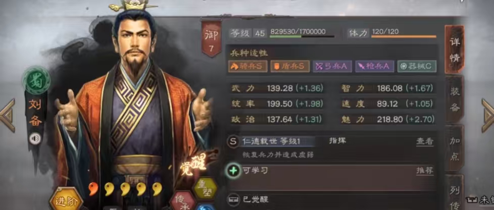Tap the 进阶 advance hexagon button
Viewport: 494px width, 210px height.
click(x=66, y=200)
